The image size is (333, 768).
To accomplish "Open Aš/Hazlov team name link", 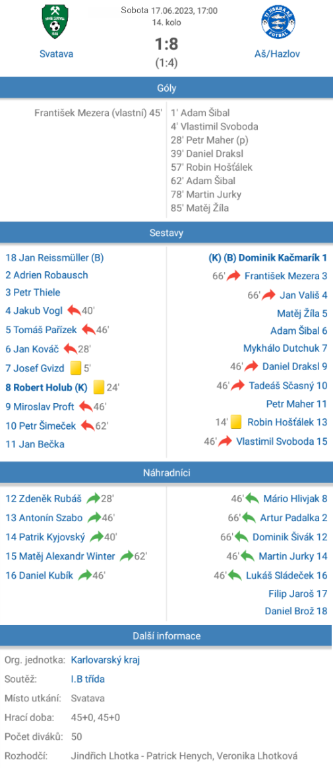I will click(278, 54).
